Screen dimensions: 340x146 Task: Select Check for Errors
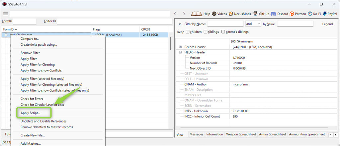pos(32,99)
